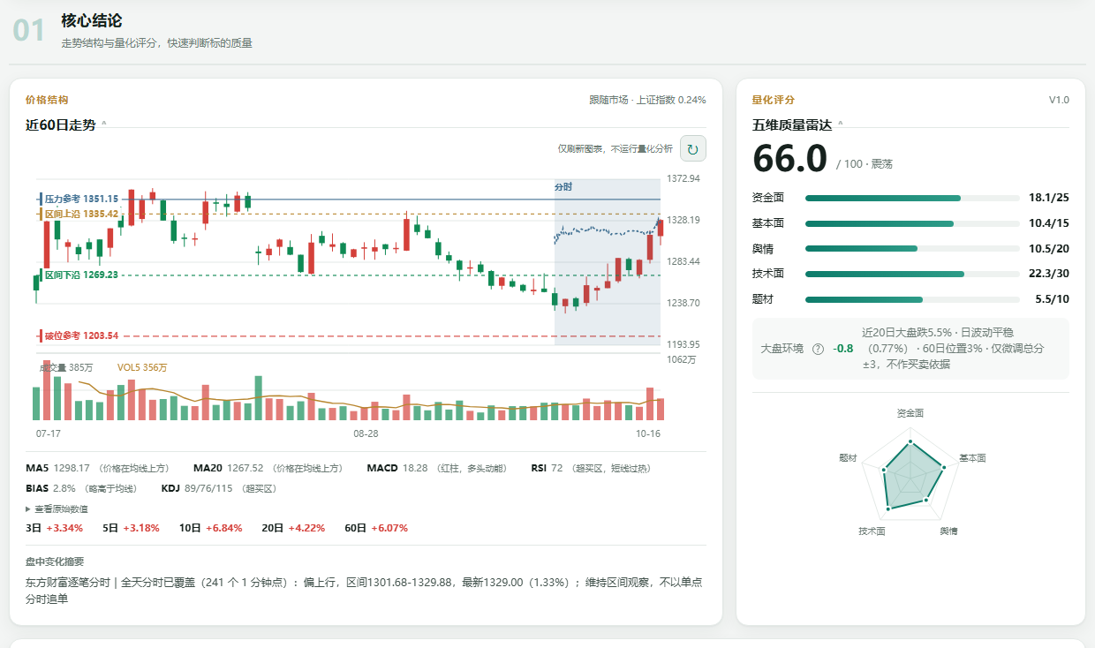This screenshot has width=1095, height=648.
Task: Collapse the 近60日走势 section caret
Action: pos(104,124)
